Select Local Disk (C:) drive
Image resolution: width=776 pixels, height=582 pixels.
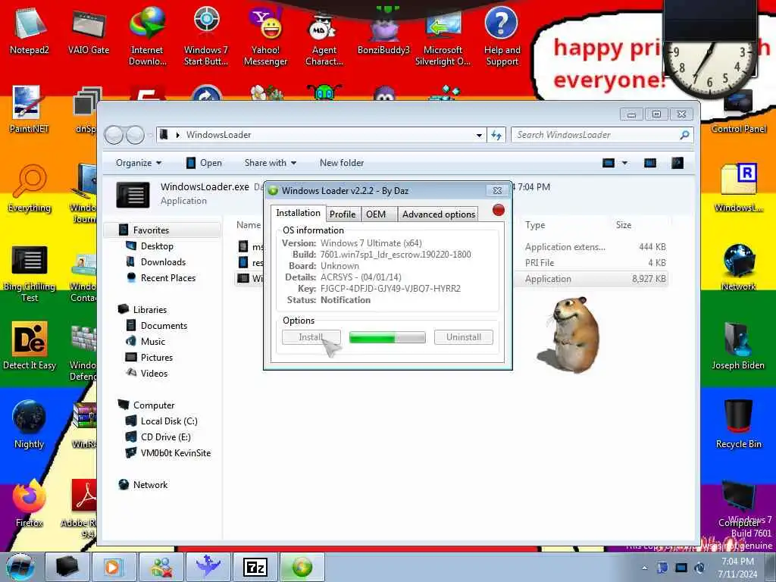(169, 421)
